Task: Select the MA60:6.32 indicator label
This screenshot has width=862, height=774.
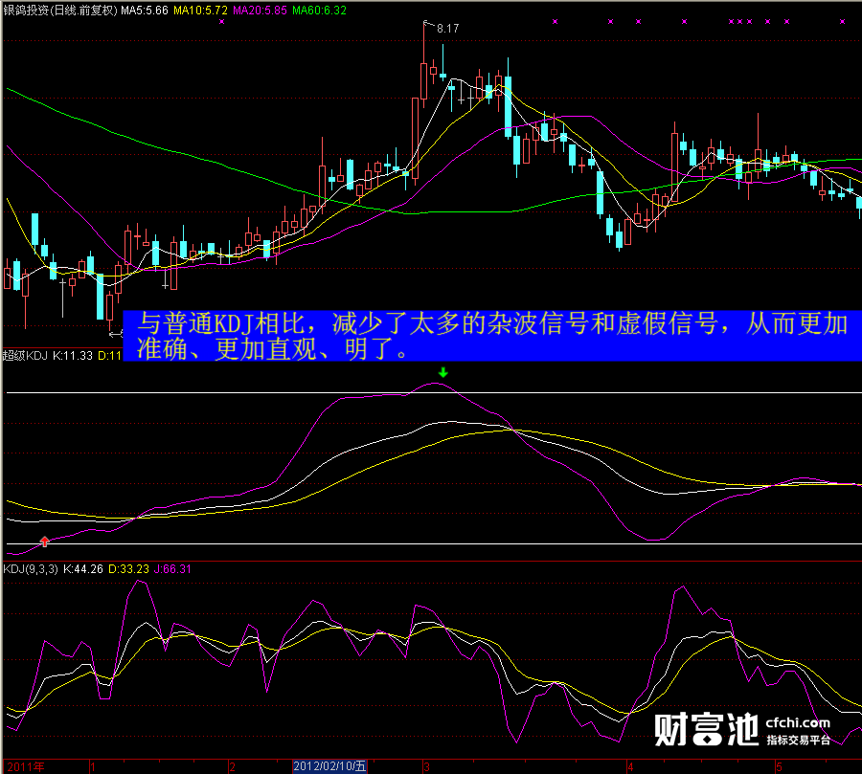Action: [x=319, y=10]
